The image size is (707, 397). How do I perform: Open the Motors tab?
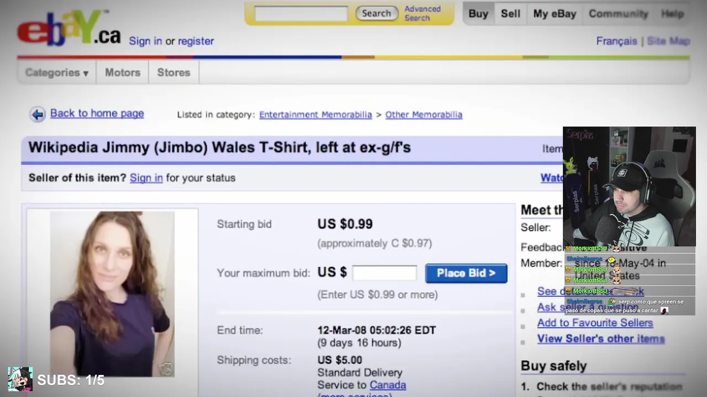click(123, 72)
